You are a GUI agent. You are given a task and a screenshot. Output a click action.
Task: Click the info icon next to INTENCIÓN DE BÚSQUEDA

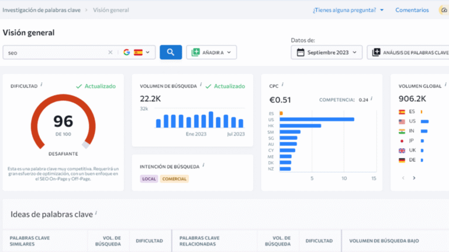pos(203,165)
